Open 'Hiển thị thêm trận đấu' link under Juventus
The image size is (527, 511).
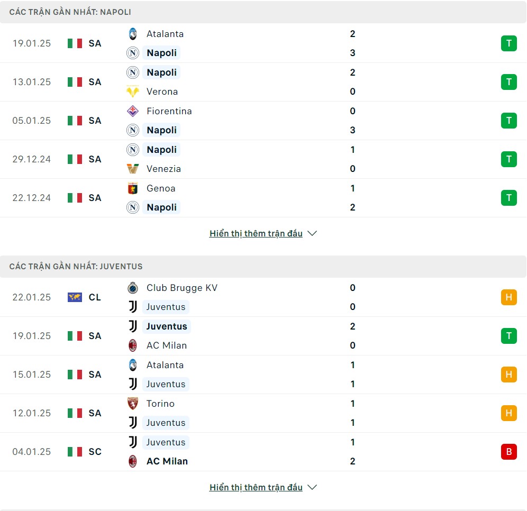click(x=256, y=487)
